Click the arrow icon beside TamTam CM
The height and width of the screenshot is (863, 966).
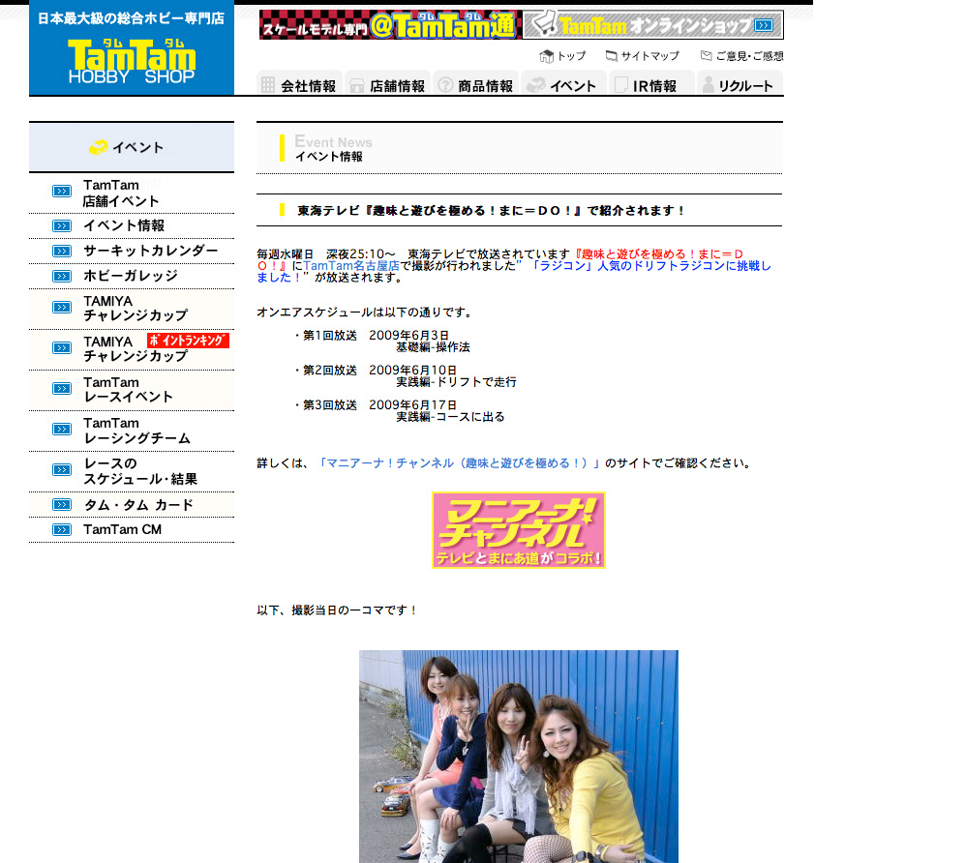click(x=62, y=530)
